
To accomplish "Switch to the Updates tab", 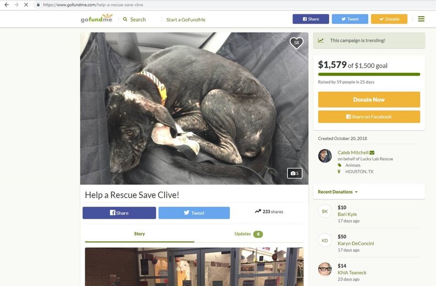I will (x=249, y=234).
